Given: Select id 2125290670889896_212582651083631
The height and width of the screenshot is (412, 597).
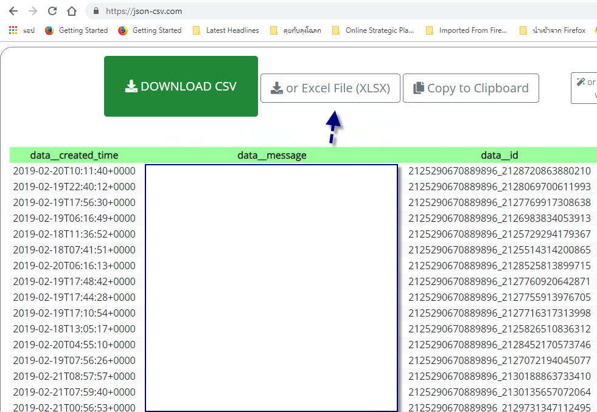Looking at the screenshot, I should (x=499, y=329).
